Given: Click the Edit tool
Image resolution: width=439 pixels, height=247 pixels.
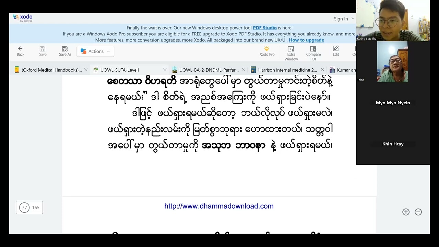Looking at the screenshot, I should click(336, 51).
